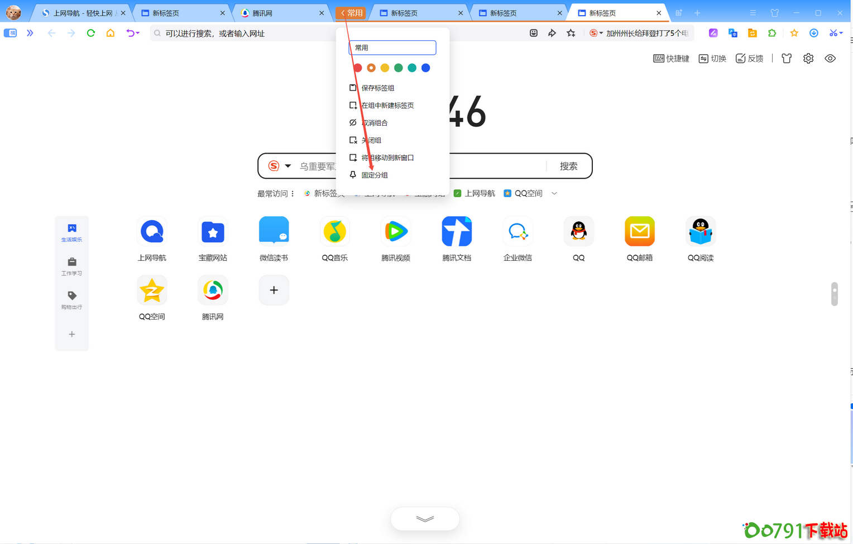This screenshot has width=853, height=544.
Task: Select 生活娱乐 category in the sidebar
Action: (x=71, y=232)
